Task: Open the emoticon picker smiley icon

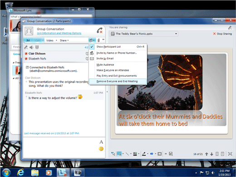Action: [x=101, y=149]
